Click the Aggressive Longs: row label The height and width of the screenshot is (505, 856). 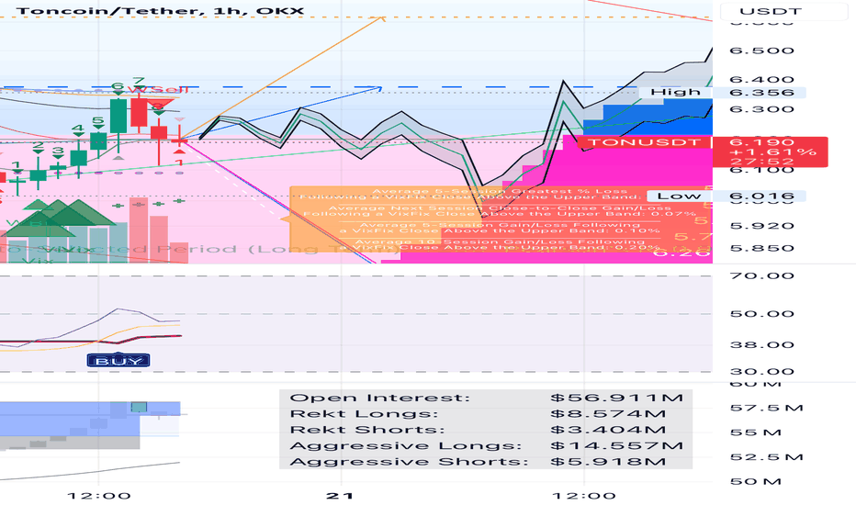pos(406,446)
